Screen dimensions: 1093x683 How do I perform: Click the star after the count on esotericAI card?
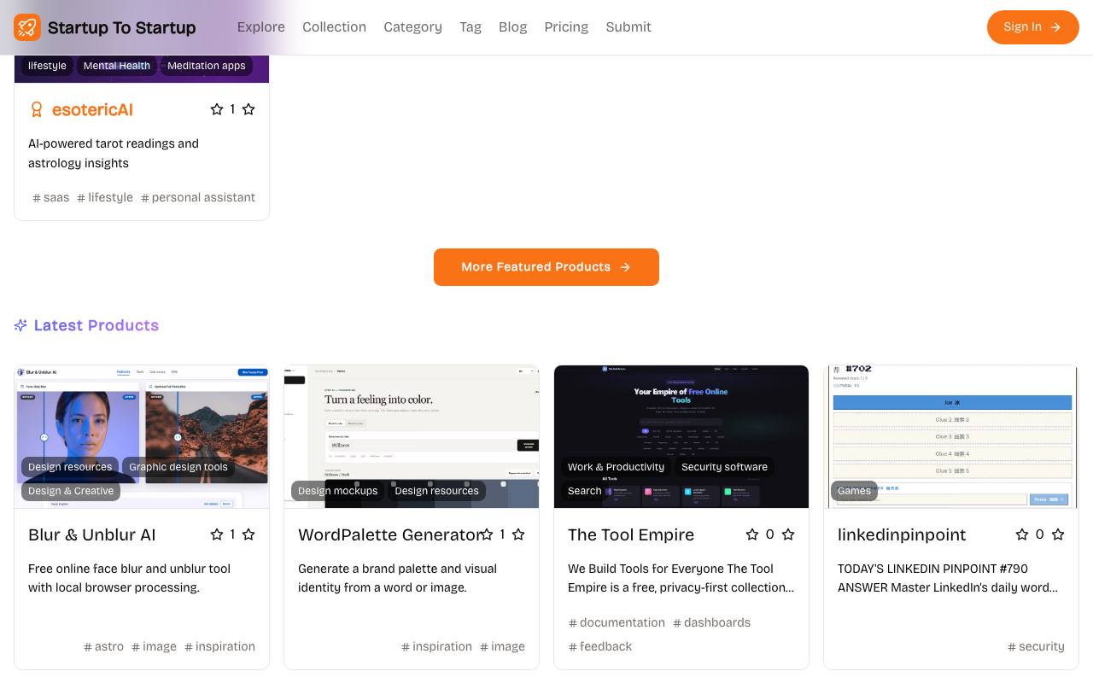pyautogui.click(x=248, y=109)
